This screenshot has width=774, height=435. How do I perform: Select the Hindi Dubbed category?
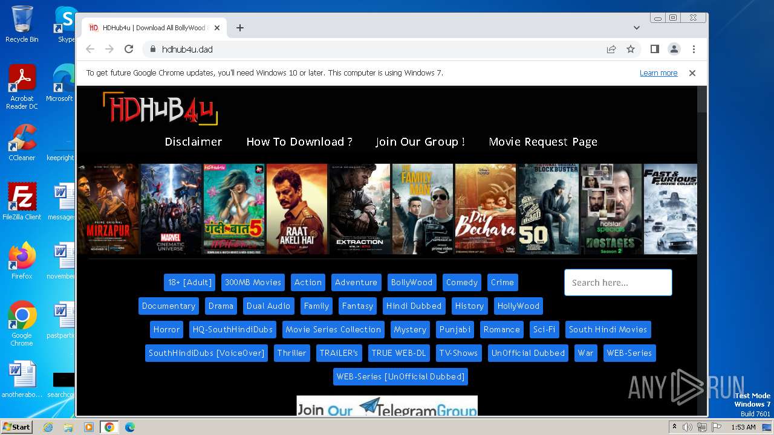click(x=414, y=306)
